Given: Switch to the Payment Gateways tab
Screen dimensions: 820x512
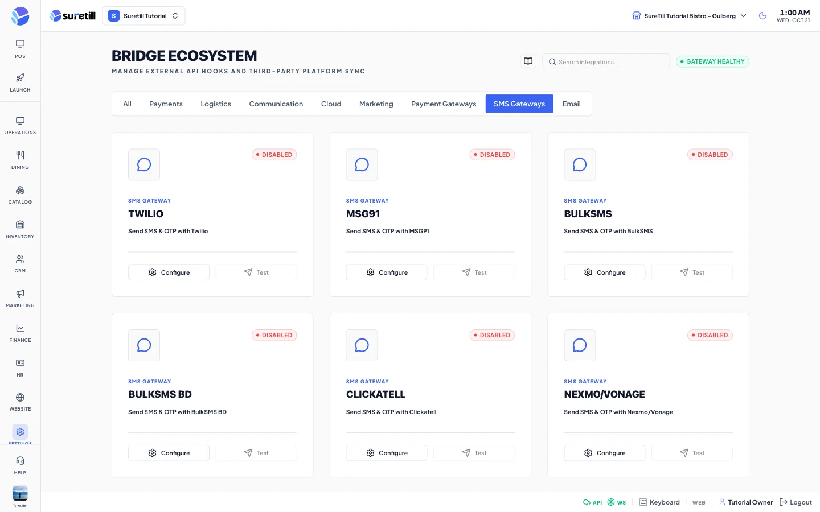Looking at the screenshot, I should pyautogui.click(x=444, y=104).
